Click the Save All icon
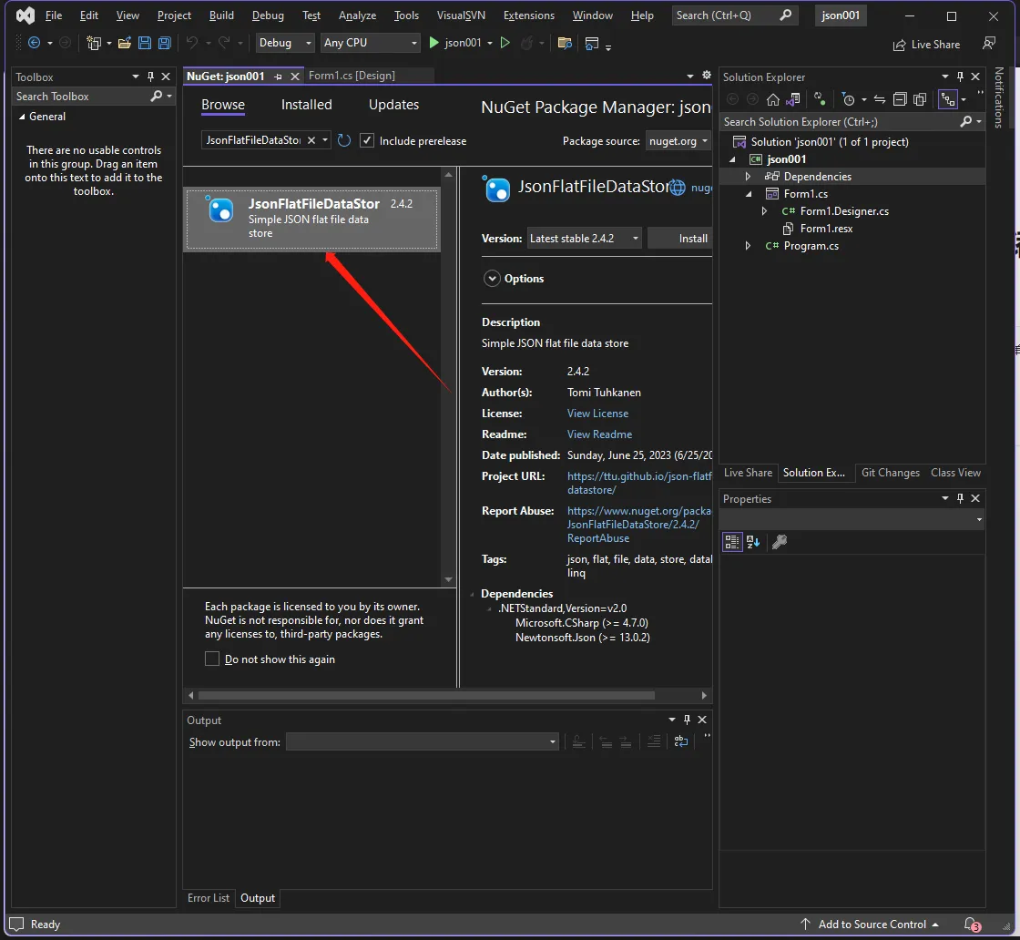This screenshot has width=1020, height=940. tap(165, 43)
